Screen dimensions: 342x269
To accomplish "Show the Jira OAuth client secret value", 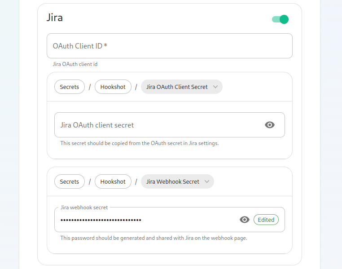I will click(x=270, y=125).
